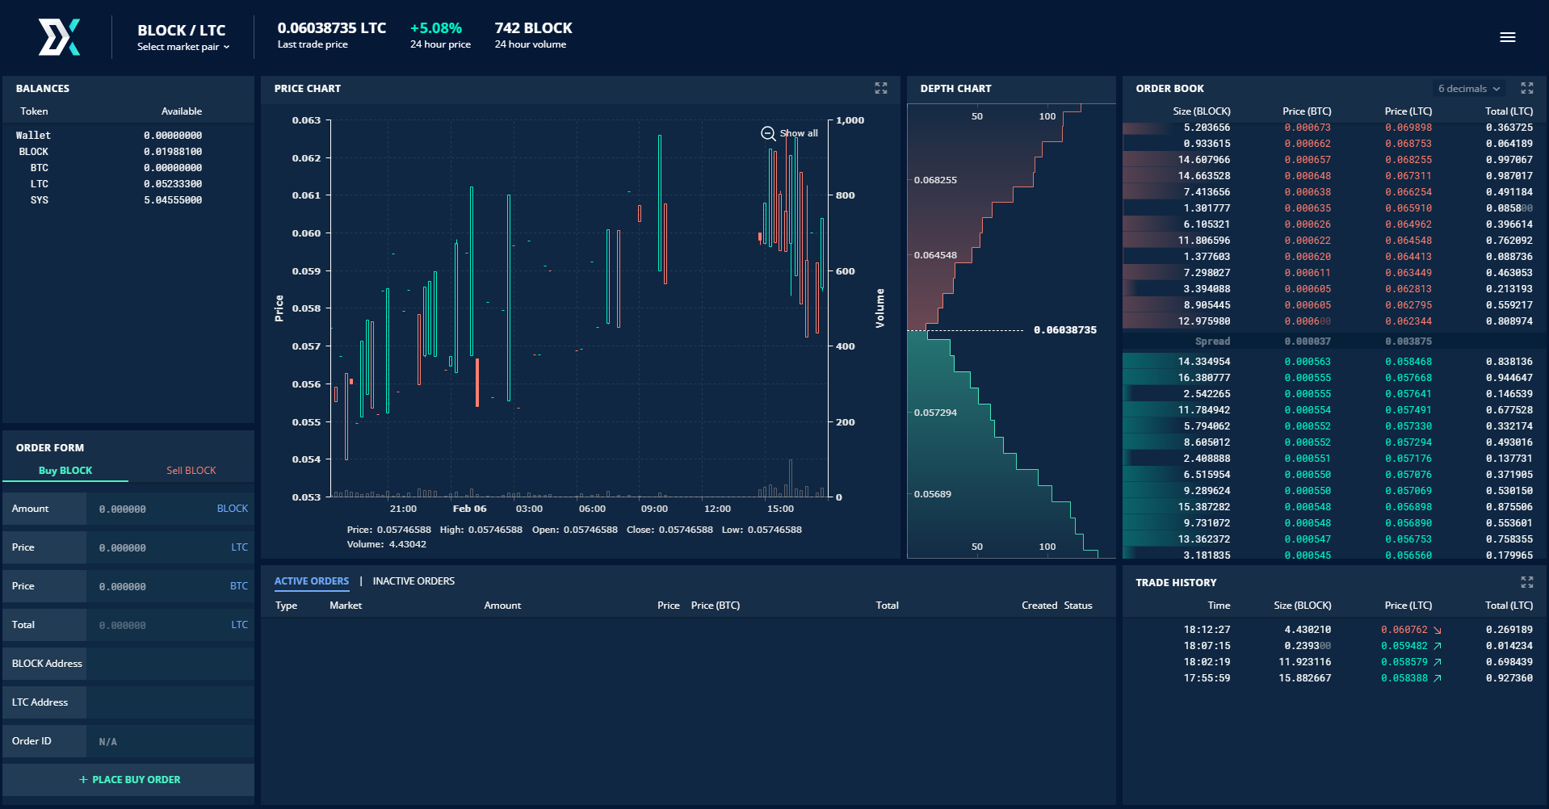
Task: Click the Show all link in chart
Action: tap(799, 133)
